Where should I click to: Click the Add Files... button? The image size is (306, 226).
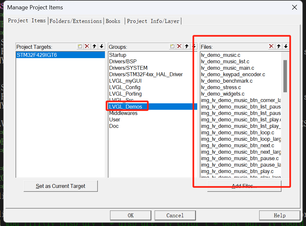coord(244,186)
